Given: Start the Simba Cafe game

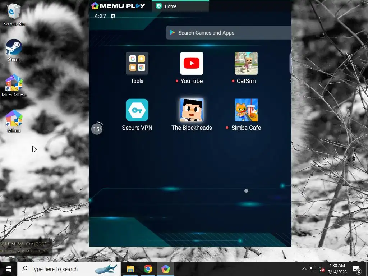Looking at the screenshot, I should pyautogui.click(x=246, y=110).
